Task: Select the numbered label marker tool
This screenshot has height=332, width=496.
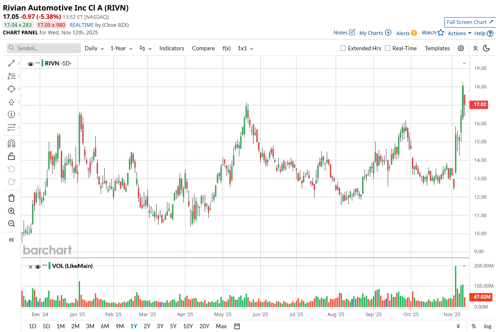Action: click(11, 114)
